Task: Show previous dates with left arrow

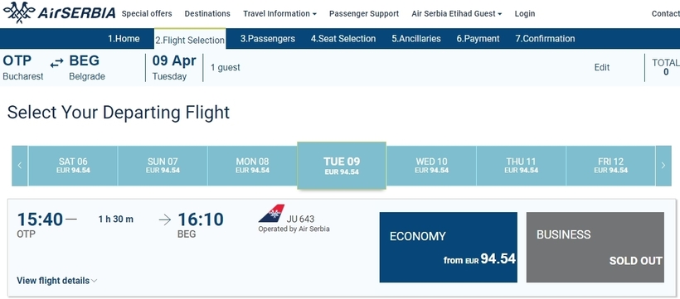Action: [x=20, y=166]
